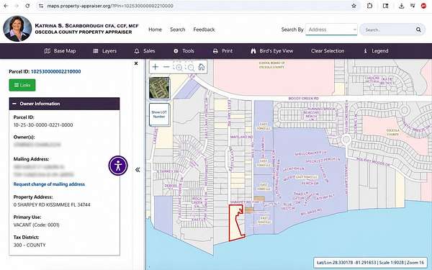Click Clear Selection in toolbar

pos(328,51)
